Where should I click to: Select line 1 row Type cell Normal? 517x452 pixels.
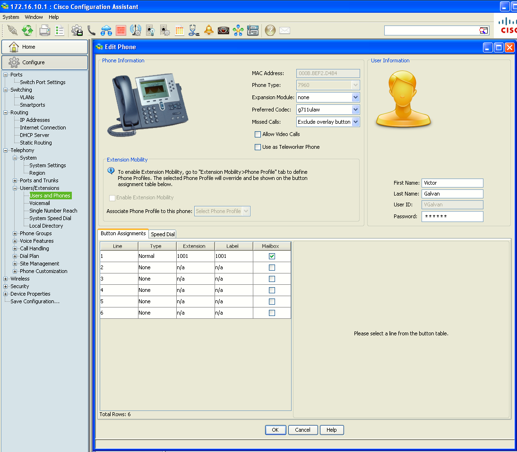click(x=157, y=256)
